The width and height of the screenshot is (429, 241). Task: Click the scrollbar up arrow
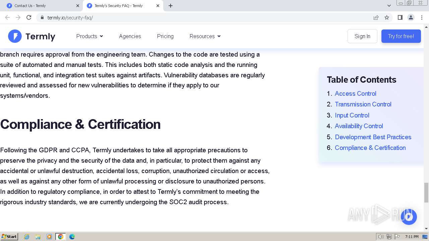[426, 27]
